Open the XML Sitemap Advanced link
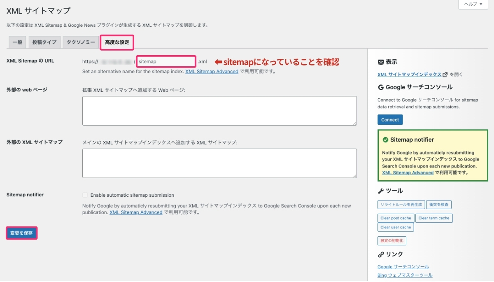This screenshot has height=282, width=494. click(212, 71)
